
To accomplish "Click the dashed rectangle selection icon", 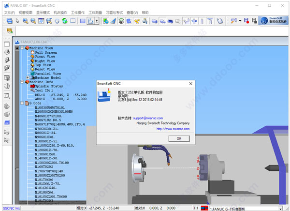I will (73, 21).
